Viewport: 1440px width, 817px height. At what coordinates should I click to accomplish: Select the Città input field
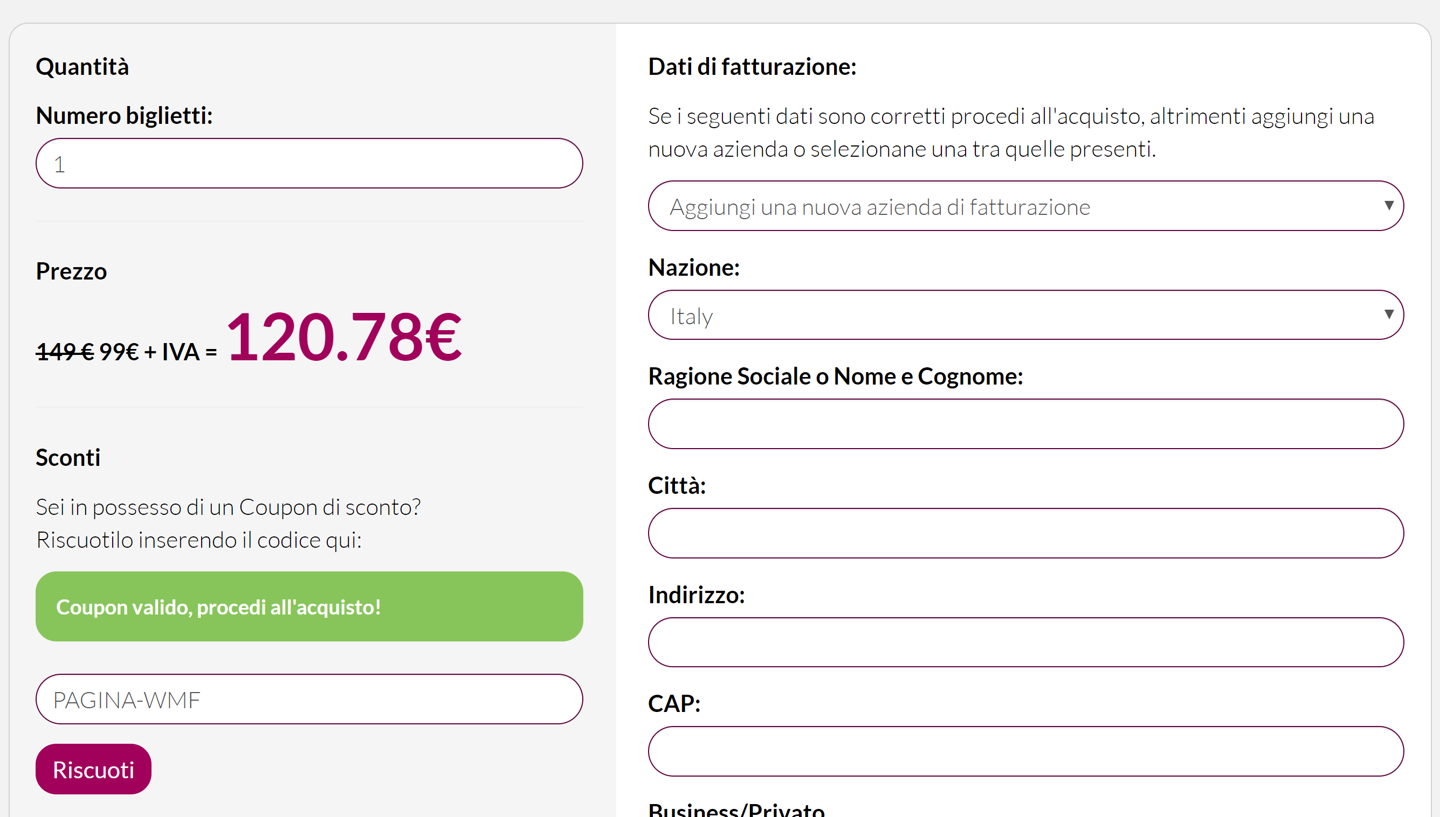[1025, 533]
